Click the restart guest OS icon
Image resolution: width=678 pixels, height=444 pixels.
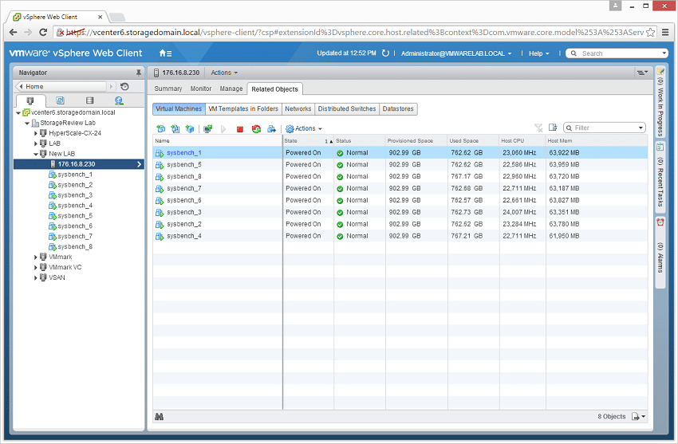click(256, 128)
